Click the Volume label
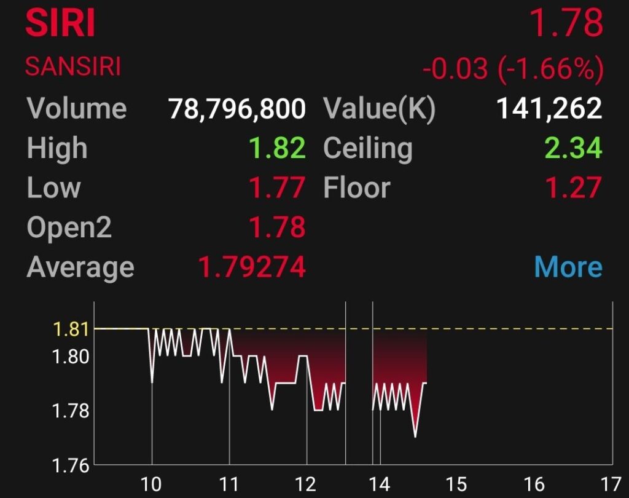This screenshot has width=629, height=498. point(77,109)
